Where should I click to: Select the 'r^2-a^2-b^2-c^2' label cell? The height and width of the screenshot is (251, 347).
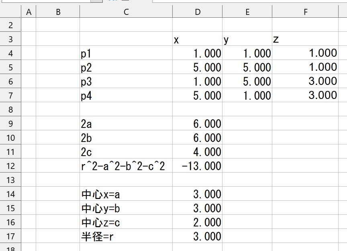pos(126,166)
